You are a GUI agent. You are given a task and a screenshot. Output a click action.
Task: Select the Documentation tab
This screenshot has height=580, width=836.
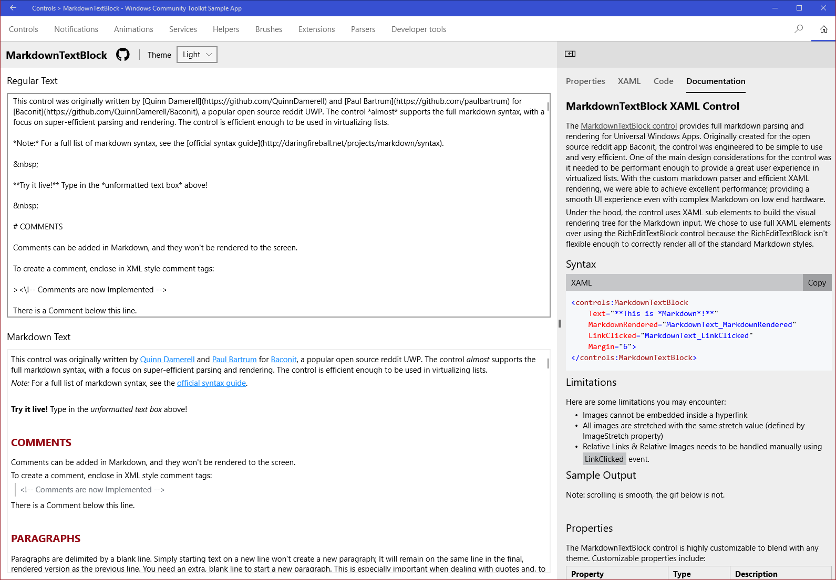click(716, 81)
